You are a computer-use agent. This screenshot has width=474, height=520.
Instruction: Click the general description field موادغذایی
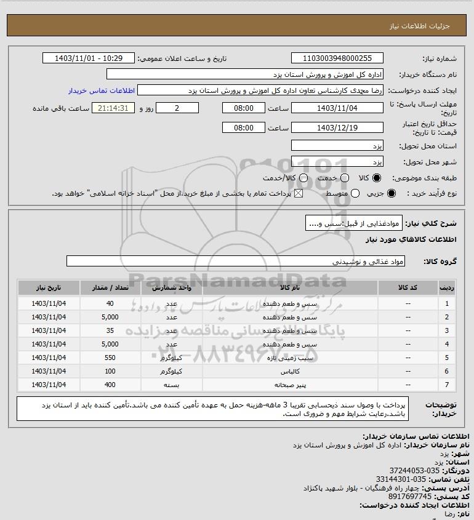353,223
